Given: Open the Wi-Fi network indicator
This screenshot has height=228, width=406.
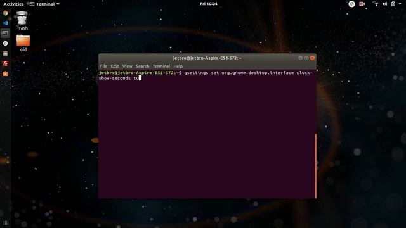Looking at the screenshot, I should [376, 4].
